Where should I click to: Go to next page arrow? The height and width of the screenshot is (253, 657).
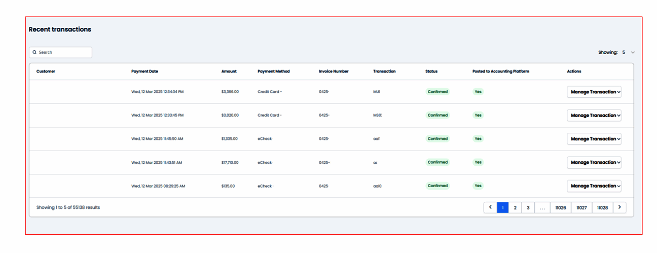(x=619, y=207)
